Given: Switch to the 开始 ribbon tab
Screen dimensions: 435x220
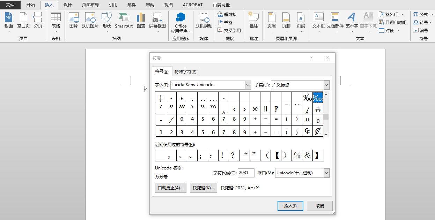Looking at the screenshot, I should pos(31,5).
